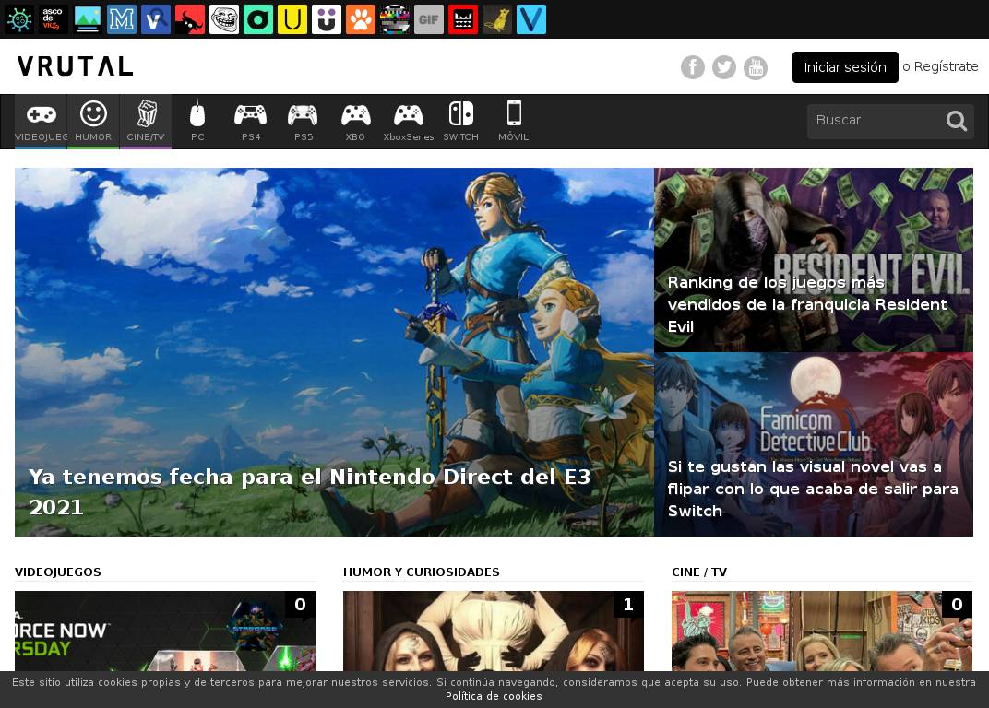Open the XboxSeries controller category
Screen dimensions: 989x708
click(408, 121)
